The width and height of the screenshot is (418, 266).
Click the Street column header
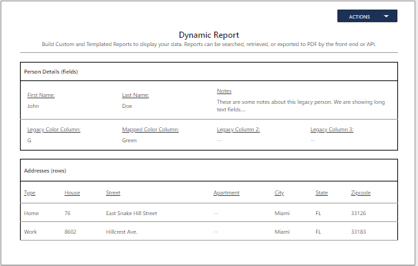point(113,192)
